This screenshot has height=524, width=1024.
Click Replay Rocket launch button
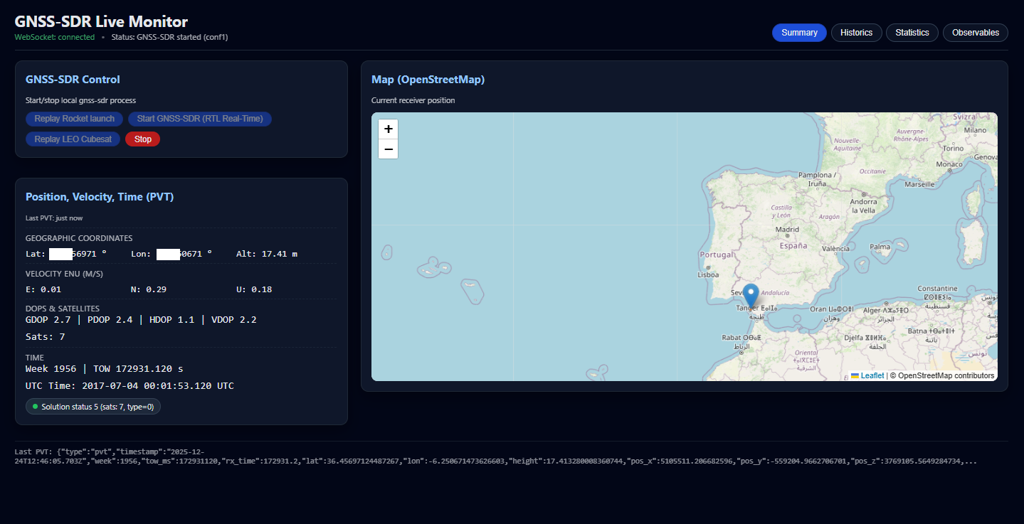74,119
